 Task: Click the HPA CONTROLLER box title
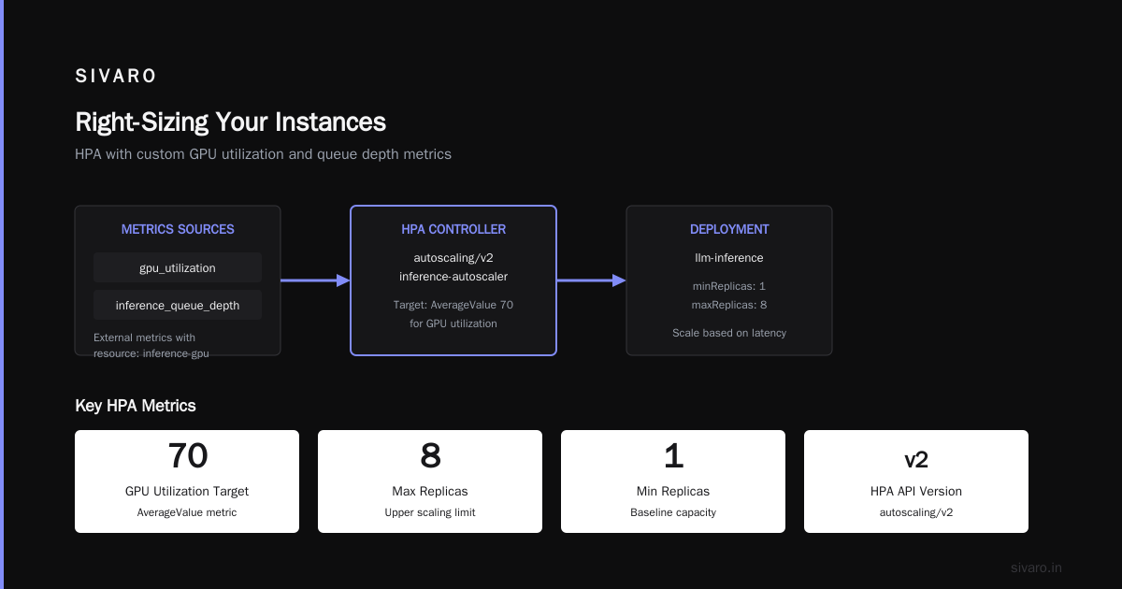pyautogui.click(x=453, y=229)
